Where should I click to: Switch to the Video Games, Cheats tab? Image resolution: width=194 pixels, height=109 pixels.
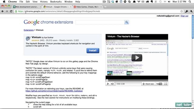[87, 7]
